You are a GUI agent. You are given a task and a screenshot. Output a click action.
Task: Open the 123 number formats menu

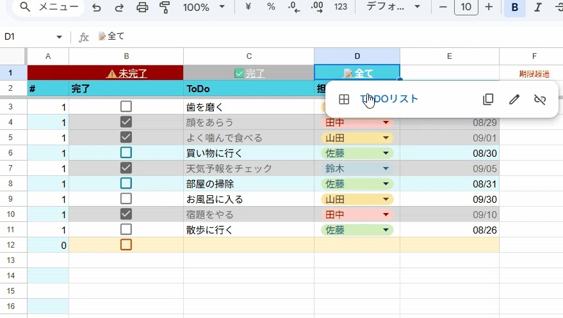point(340,7)
